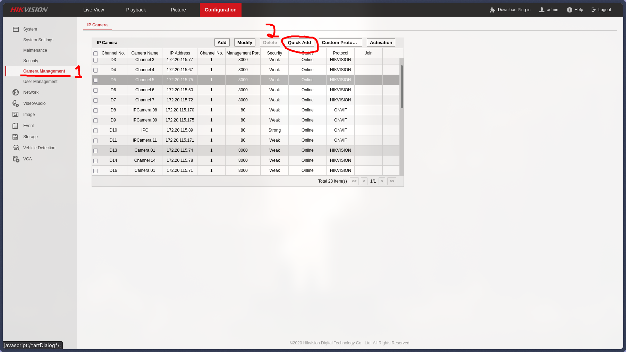Image resolution: width=626 pixels, height=352 pixels.
Task: Jump to last page with >> button
Action: tap(392, 181)
